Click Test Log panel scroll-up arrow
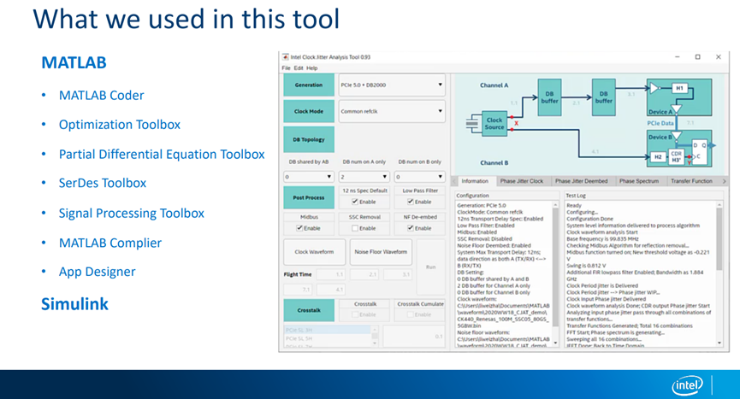The image size is (740, 399). click(x=719, y=205)
